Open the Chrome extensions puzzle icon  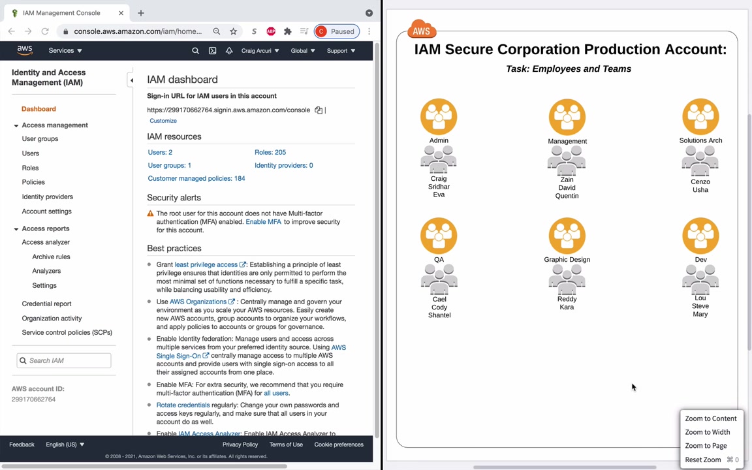point(288,31)
